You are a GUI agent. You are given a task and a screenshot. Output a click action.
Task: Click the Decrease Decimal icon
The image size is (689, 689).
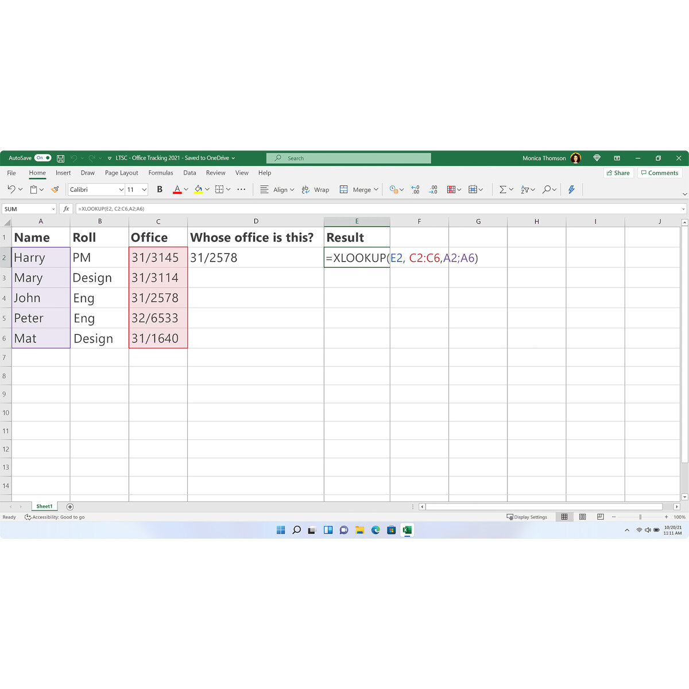[432, 189]
